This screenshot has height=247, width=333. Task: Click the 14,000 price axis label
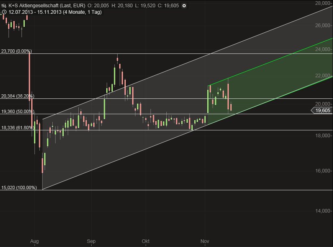[x=323, y=211]
